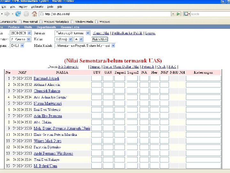Expand the Kelas 1 (Satu) dropdown
Image resolution: width=230 pixels, height=173 pixels.
[x=70, y=39]
